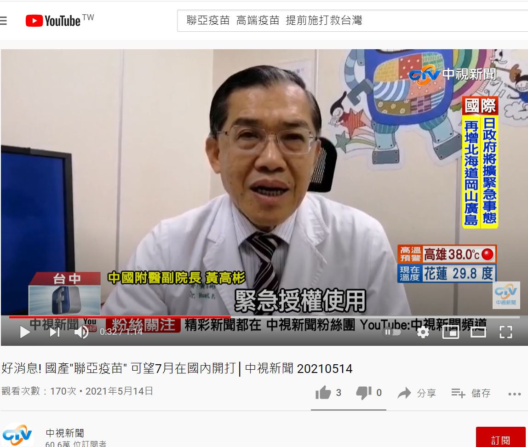Enable theater mode
Viewport: 528px width, 447px height.
478,332
